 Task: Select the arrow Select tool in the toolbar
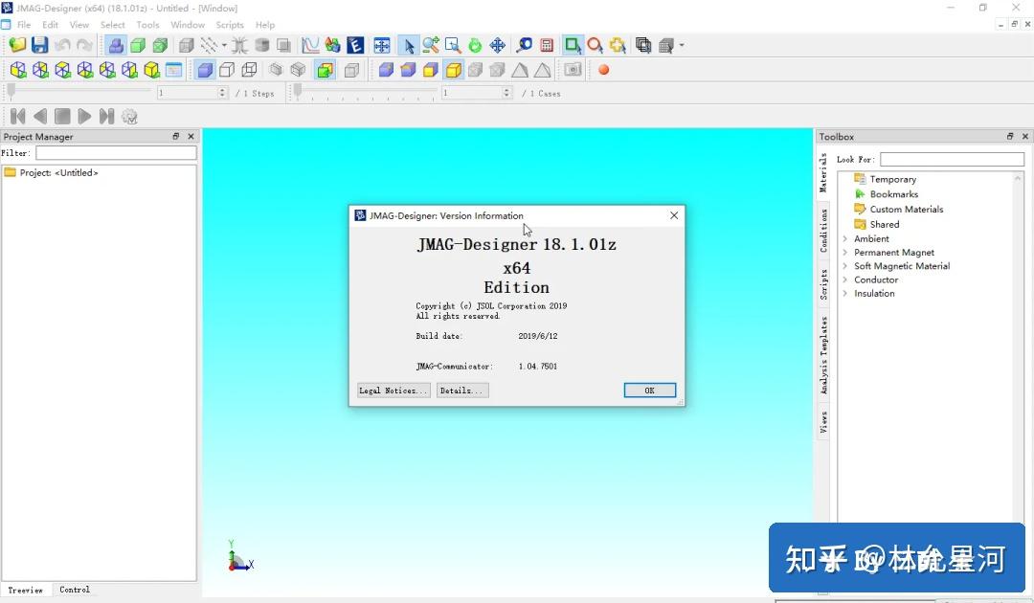click(409, 45)
